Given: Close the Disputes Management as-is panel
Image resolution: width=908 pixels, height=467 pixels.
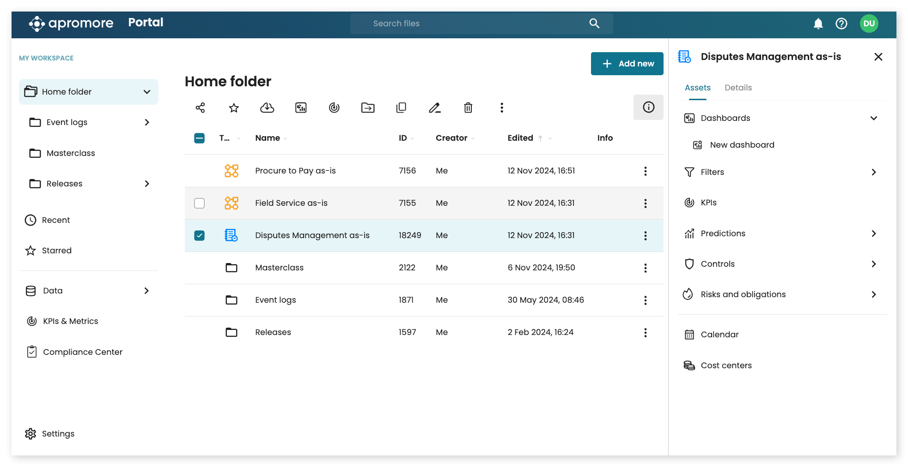Looking at the screenshot, I should (x=878, y=57).
